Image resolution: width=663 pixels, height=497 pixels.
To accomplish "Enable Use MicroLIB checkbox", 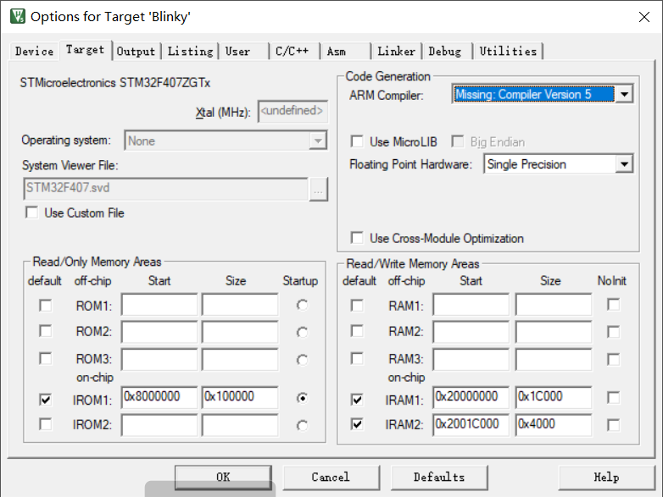I will (357, 141).
